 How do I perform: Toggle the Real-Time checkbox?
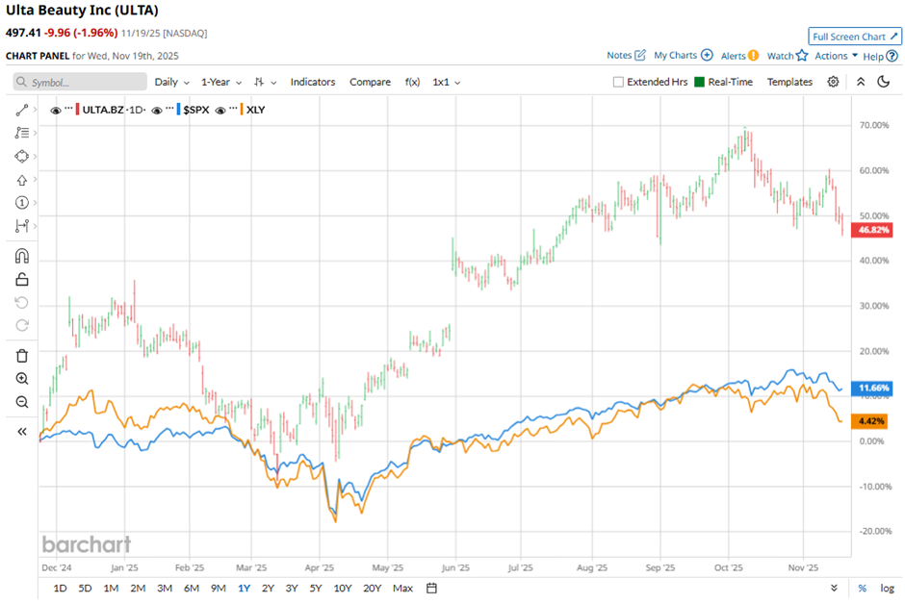[699, 83]
